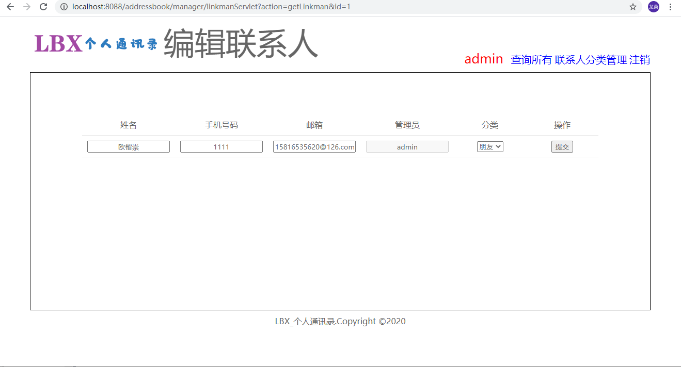This screenshot has width=681, height=367.
Task: Click the red admin username text
Action: click(x=483, y=59)
